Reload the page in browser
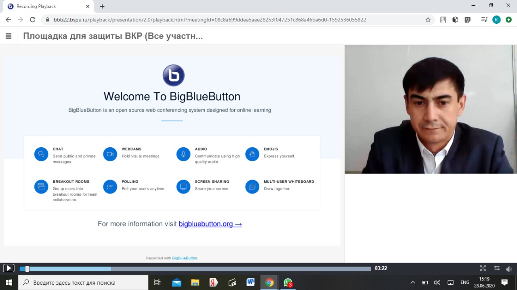 click(33, 19)
